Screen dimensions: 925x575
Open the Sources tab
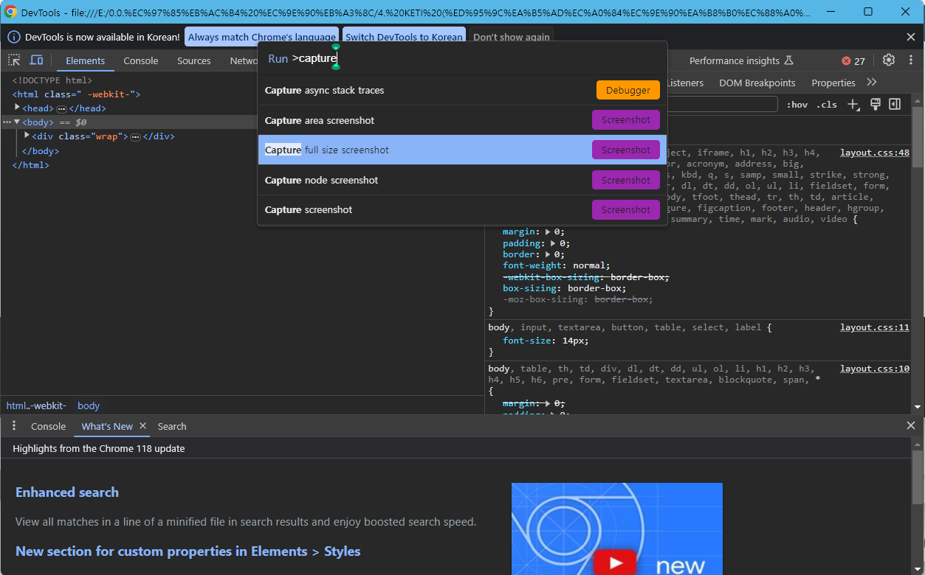[194, 60]
